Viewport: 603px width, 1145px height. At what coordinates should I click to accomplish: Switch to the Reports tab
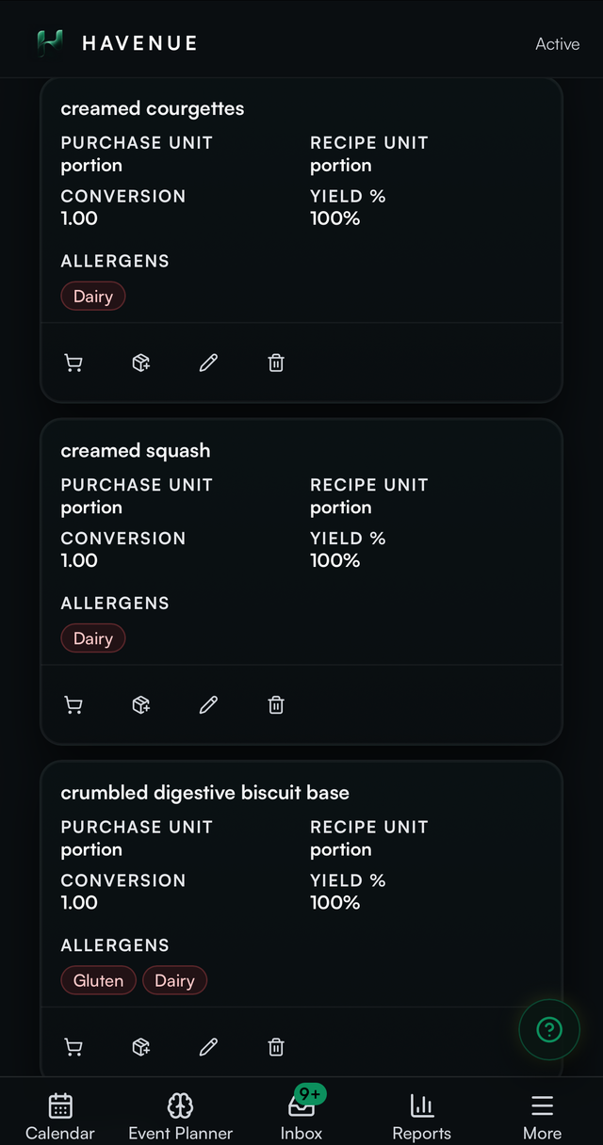(x=422, y=1117)
